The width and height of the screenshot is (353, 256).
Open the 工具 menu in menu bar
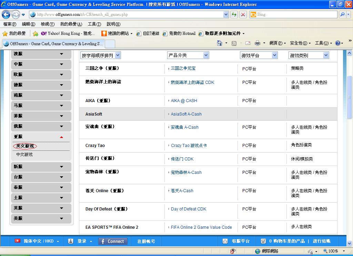click(94, 24)
